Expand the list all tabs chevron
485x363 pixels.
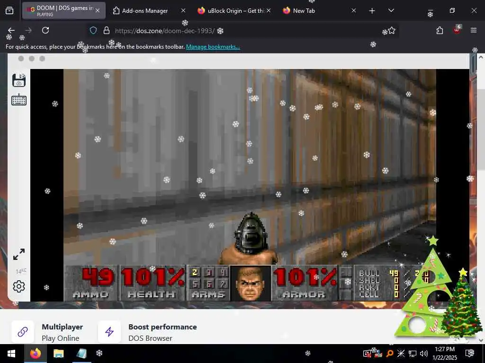[391, 10]
